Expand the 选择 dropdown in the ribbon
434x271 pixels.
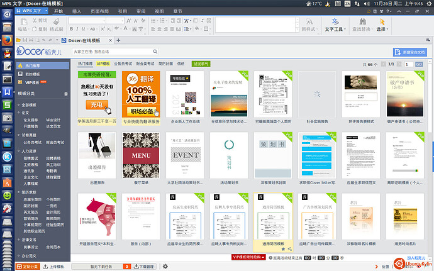[382, 29]
